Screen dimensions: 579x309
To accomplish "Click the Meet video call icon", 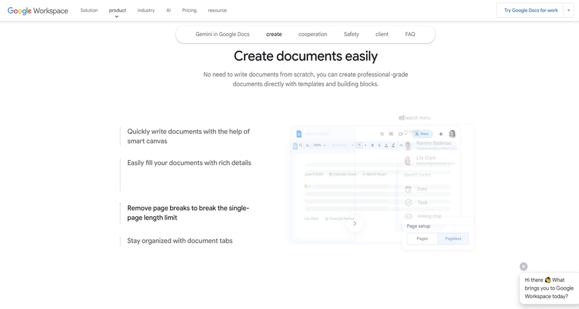I will tap(401, 134).
